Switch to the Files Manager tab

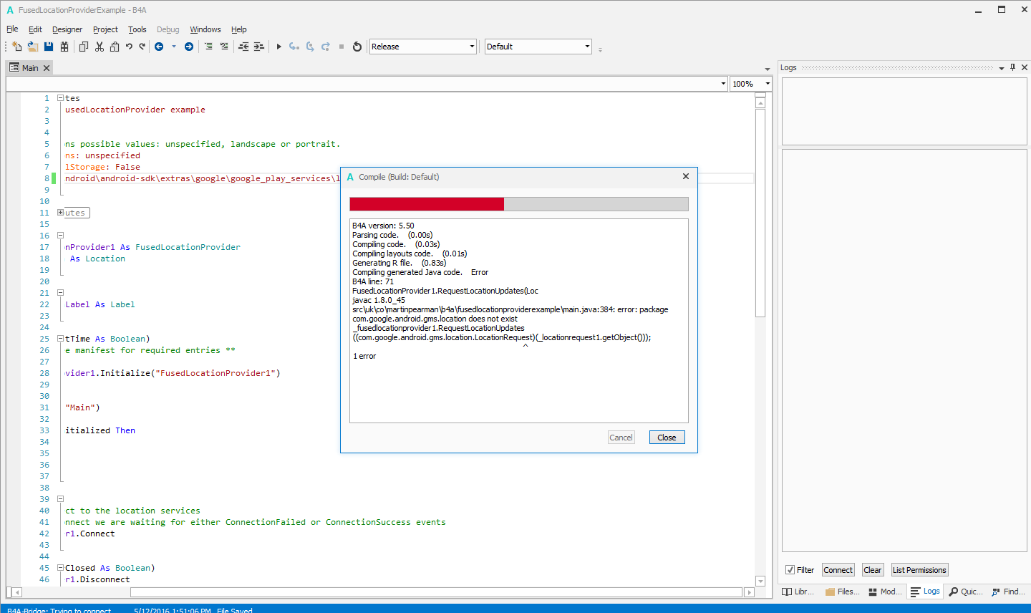point(843,592)
